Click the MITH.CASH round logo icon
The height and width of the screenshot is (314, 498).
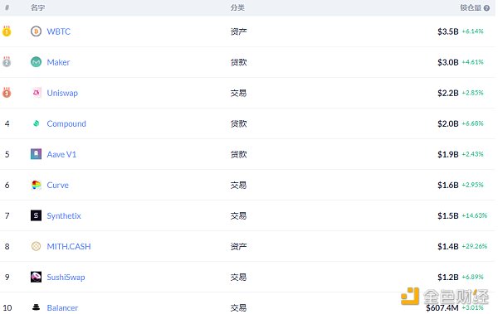[x=36, y=246]
